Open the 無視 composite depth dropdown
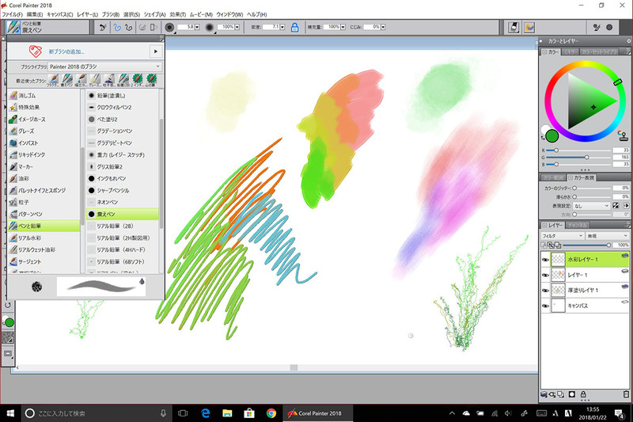The image size is (633, 422). pos(607,236)
